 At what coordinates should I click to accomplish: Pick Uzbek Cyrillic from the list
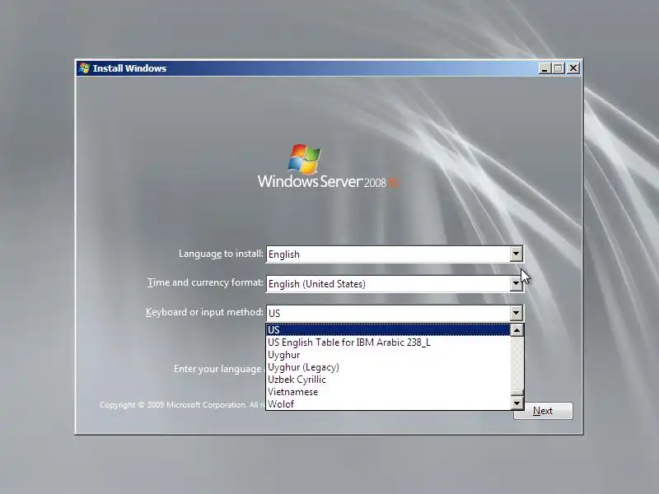click(388, 380)
